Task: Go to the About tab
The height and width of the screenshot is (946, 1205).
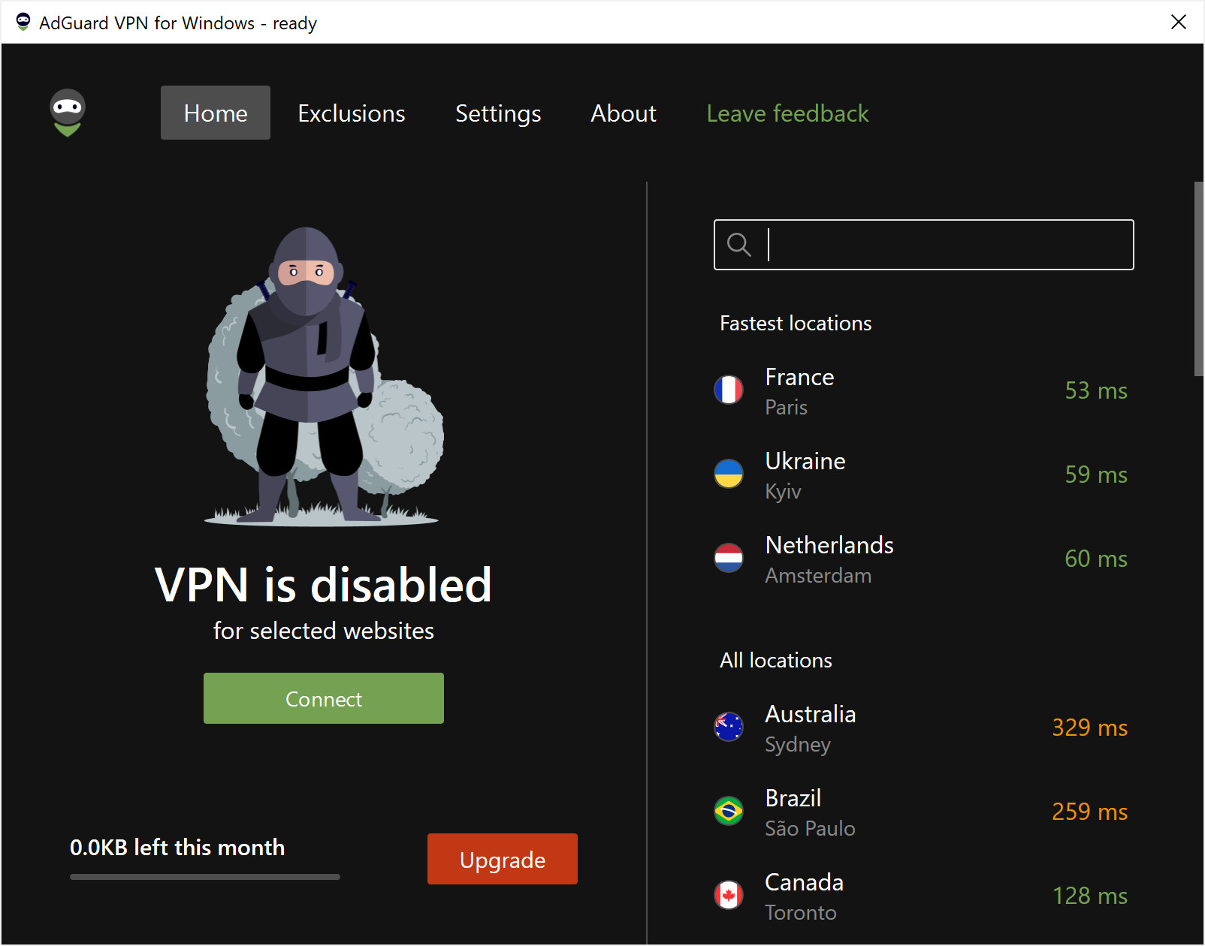Action: (x=623, y=113)
